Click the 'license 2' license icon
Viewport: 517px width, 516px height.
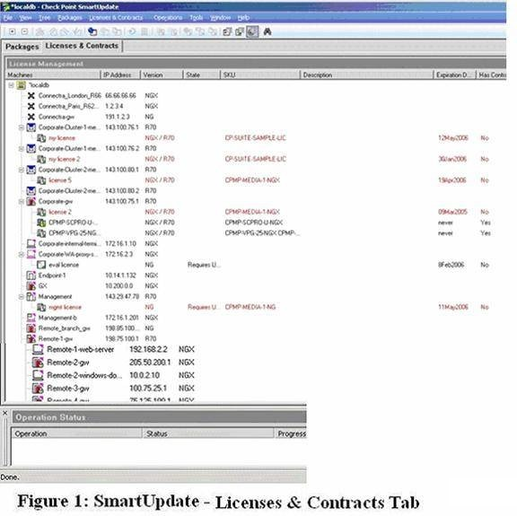point(41,212)
